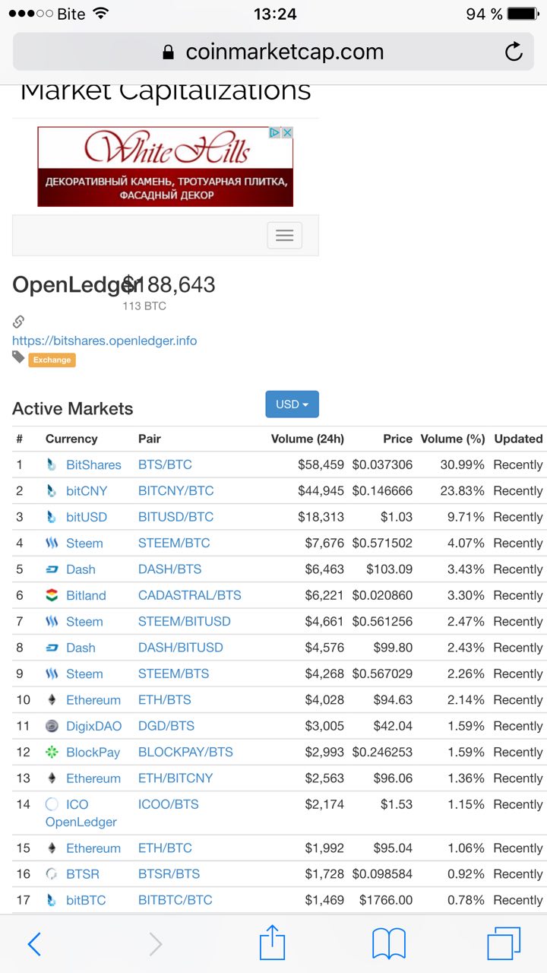This screenshot has width=547, height=973.
Task: Click the Volume (24h) column header
Action: (x=308, y=439)
